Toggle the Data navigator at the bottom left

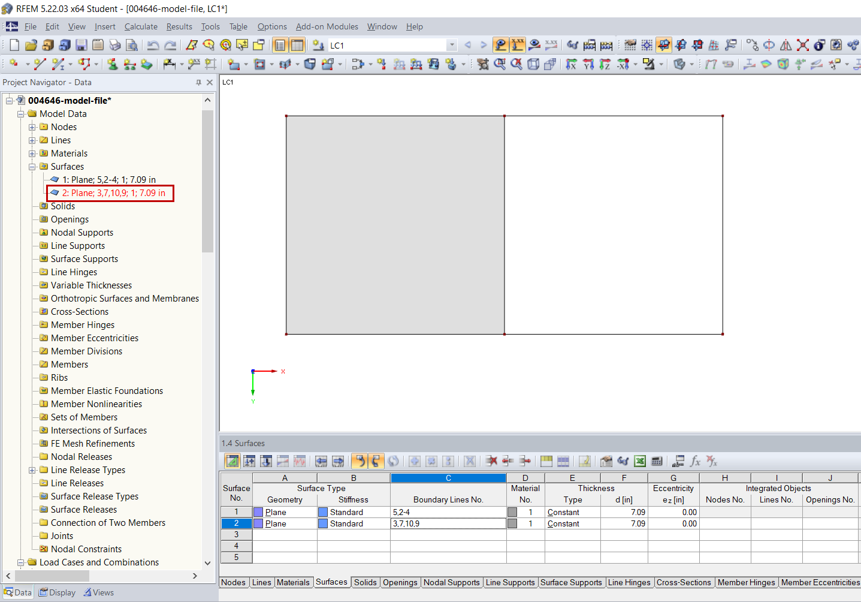point(17,592)
